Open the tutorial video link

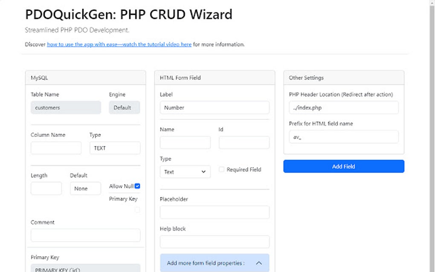(x=119, y=44)
